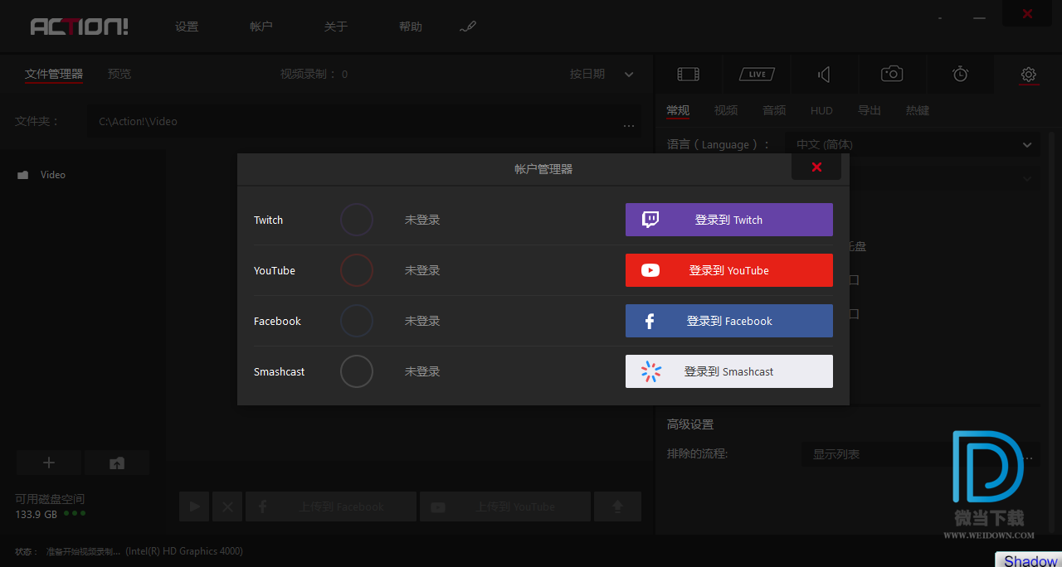
Task: Select the 常规 settings tab
Action: [x=678, y=110]
